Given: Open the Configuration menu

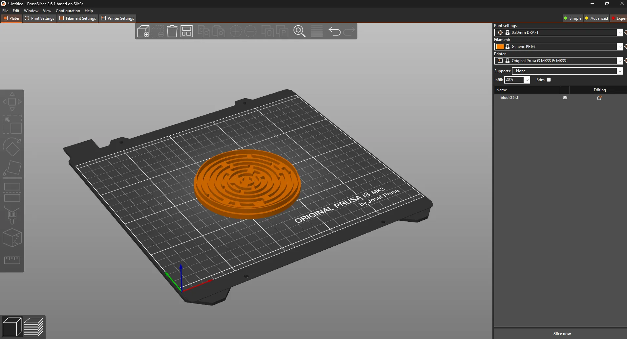Looking at the screenshot, I should pyautogui.click(x=68, y=11).
